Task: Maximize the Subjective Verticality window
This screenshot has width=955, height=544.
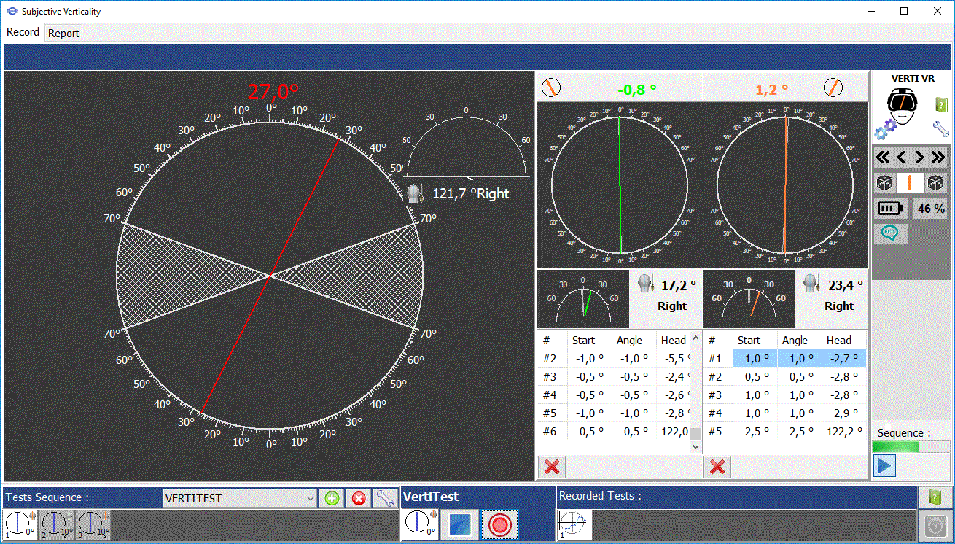Action: coord(904,11)
